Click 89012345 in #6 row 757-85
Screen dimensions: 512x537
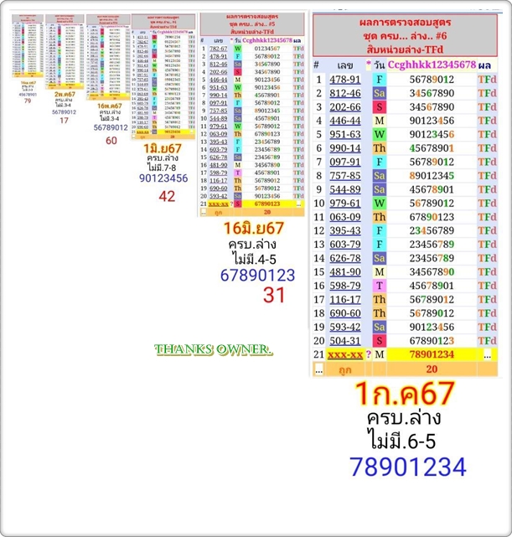click(432, 176)
